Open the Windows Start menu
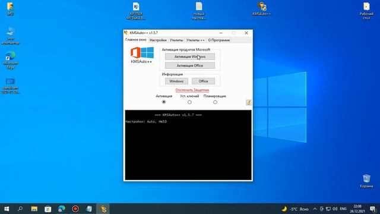Image resolution: width=380 pixels, height=214 pixels. (7, 209)
